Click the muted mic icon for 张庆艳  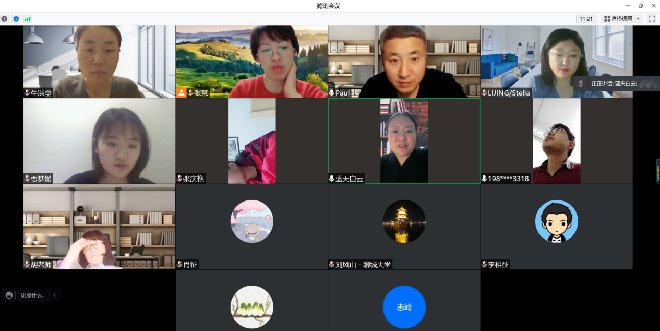pos(179,179)
